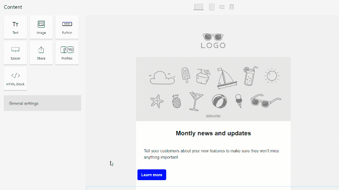
Task: Switch to mobile portrait preview
Action: point(232,7)
